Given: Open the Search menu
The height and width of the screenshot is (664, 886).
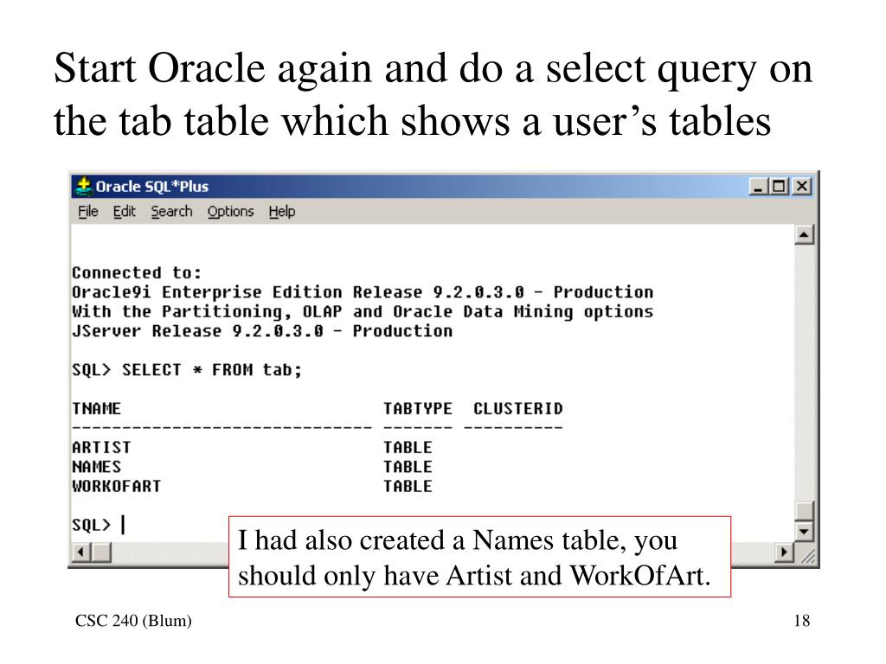Looking at the screenshot, I should point(172,211).
